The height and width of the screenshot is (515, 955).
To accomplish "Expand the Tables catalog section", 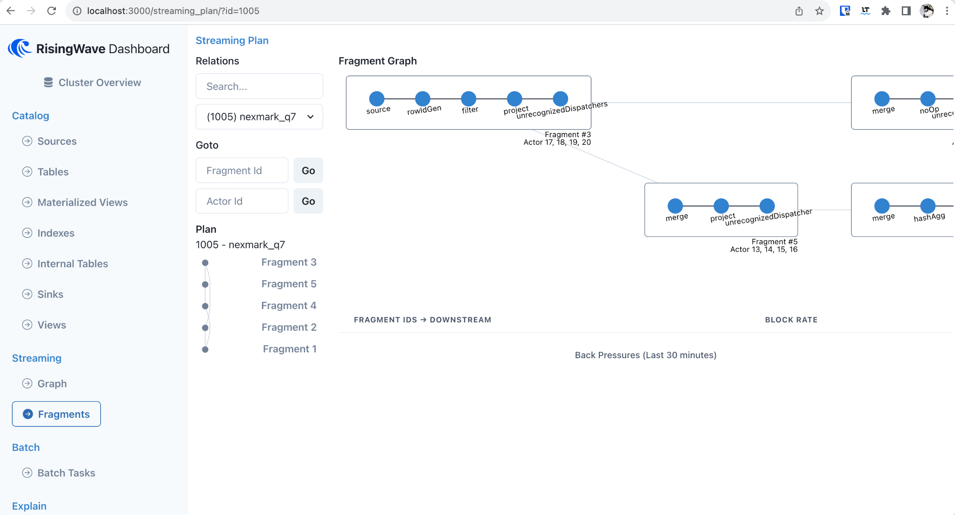I will click(53, 171).
